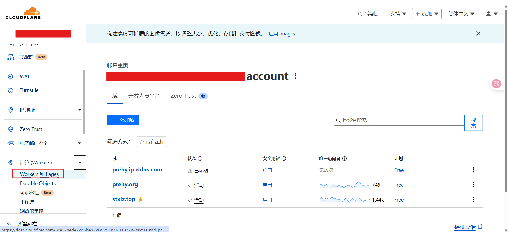Open the 简体中文 language dropdown
Image resolution: width=508 pixels, height=232 pixels.
pos(461,14)
